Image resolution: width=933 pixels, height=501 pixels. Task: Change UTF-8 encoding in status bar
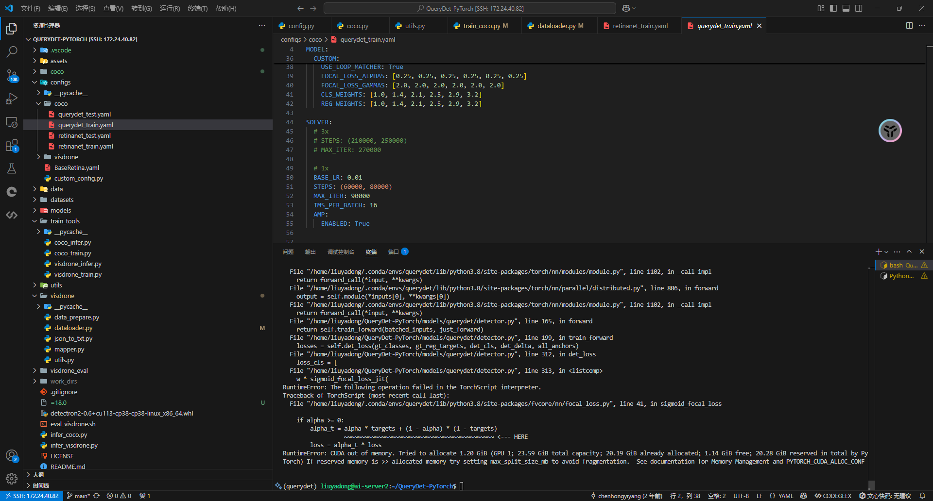(x=741, y=496)
